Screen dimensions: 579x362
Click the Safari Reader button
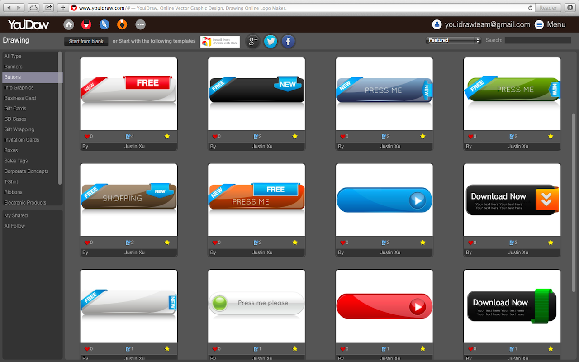[548, 8]
